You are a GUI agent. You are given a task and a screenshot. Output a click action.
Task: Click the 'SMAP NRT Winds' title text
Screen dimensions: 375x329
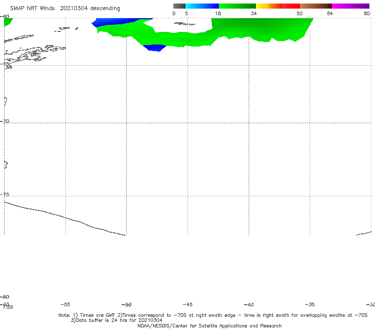coord(32,8)
